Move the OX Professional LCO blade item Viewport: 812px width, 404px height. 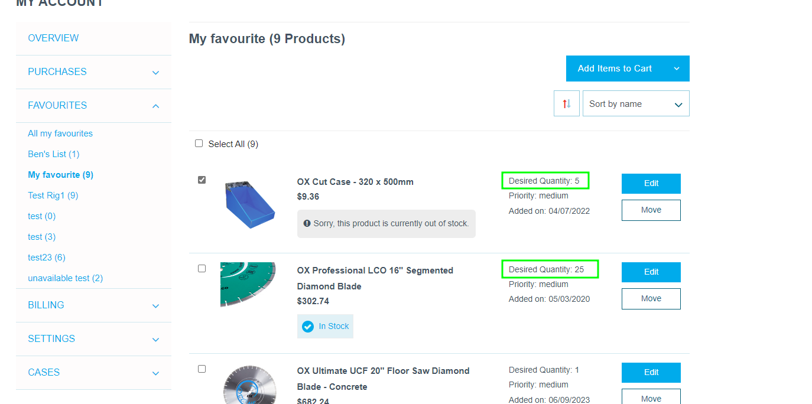click(x=651, y=299)
